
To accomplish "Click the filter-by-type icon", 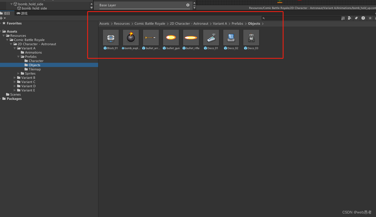I will coord(349,18).
